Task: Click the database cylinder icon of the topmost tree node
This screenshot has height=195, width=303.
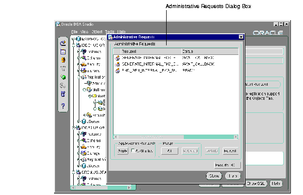Action: click(78, 39)
